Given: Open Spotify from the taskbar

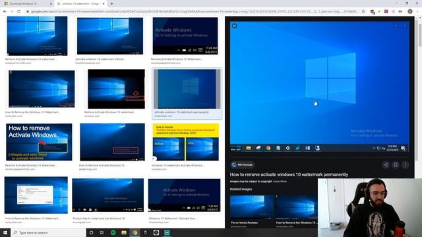Looking at the screenshot, I should click(113, 232).
